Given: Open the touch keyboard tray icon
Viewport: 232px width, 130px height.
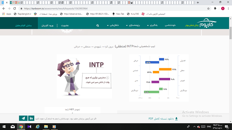Looking at the screenshot, I should pos(203,127).
